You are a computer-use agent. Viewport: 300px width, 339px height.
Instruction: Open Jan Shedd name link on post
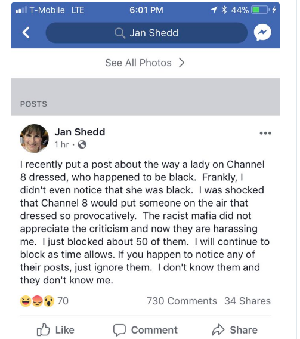click(80, 132)
